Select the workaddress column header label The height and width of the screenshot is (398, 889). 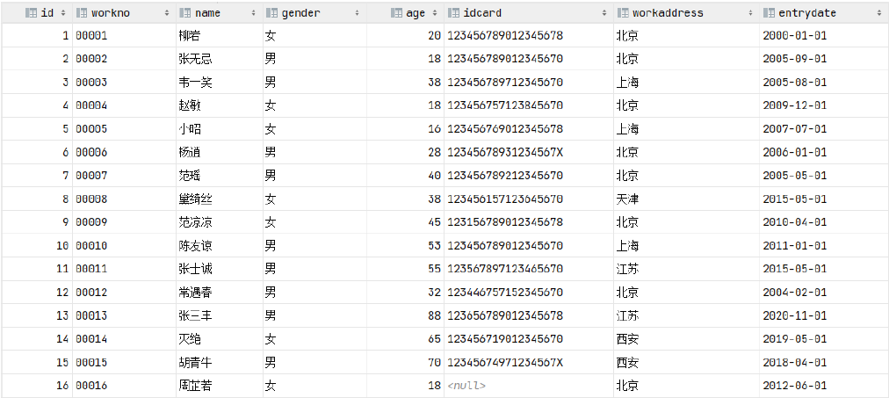[673, 13]
